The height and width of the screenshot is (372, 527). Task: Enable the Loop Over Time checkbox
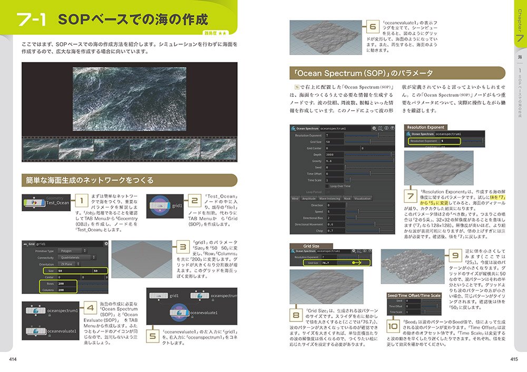coord(327,186)
